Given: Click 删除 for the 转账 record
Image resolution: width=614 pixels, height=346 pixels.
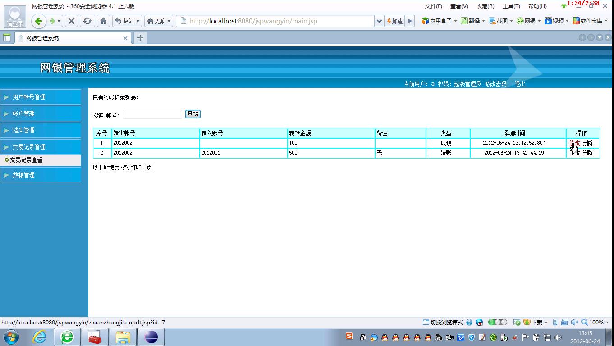Looking at the screenshot, I should point(588,153).
